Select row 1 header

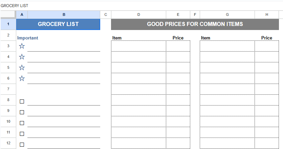click(x=8, y=24)
